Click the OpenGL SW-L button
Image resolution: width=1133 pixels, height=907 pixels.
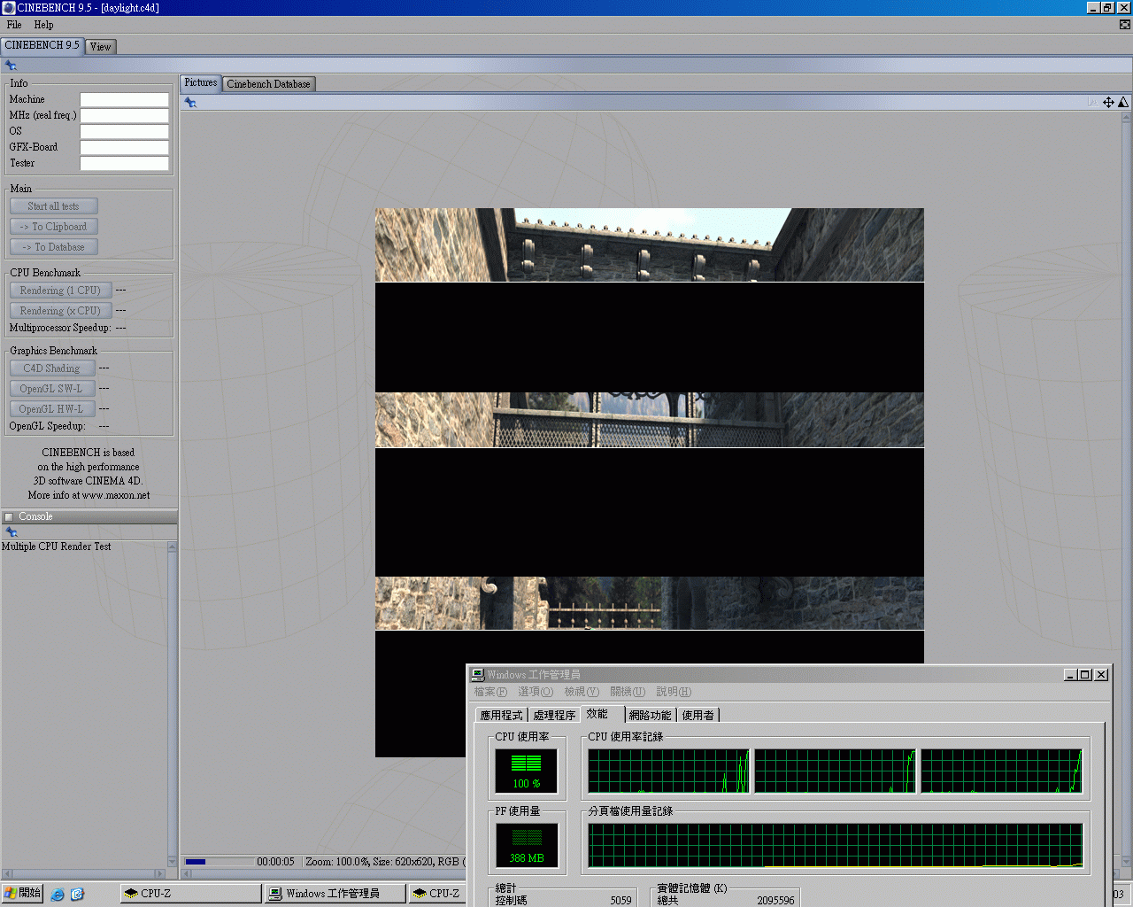coord(51,389)
